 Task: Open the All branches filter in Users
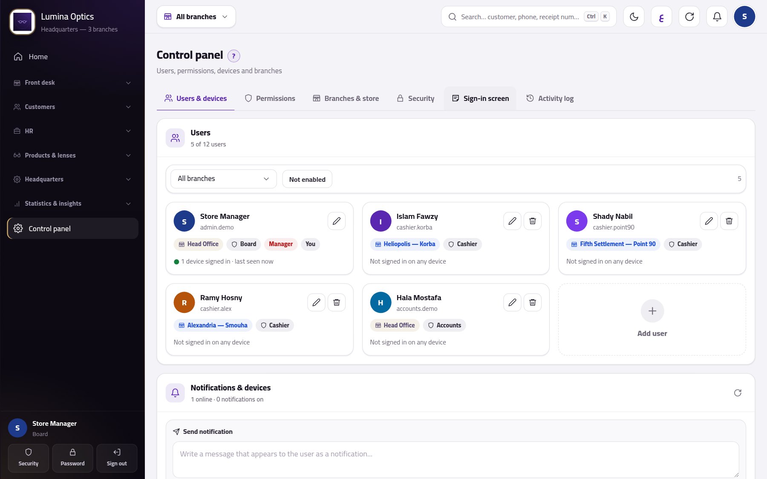click(224, 179)
